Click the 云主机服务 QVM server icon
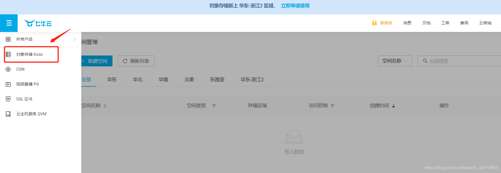Image resolution: width=501 pixels, height=173 pixels. [8, 114]
